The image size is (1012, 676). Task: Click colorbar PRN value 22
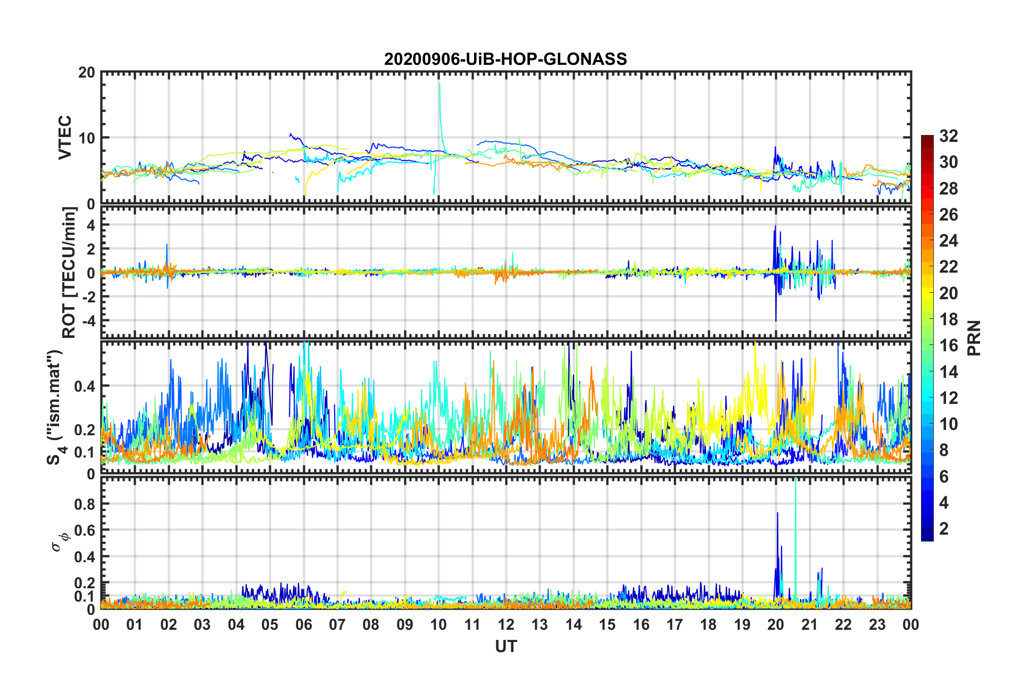[949, 267]
